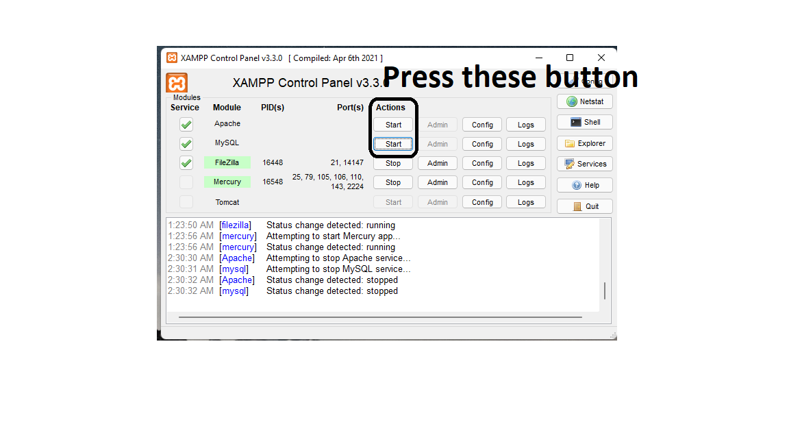This screenshot has width=789, height=444.
Task: Click FileZilla ports 21, 14147
Action: [x=347, y=162]
